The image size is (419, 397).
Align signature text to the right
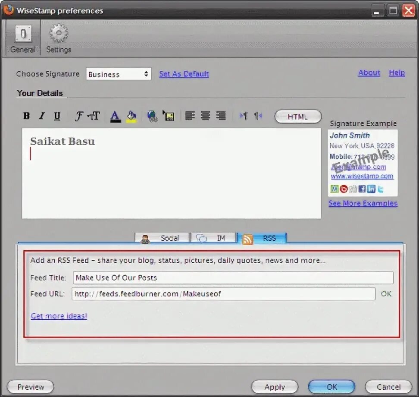pyautogui.click(x=221, y=116)
